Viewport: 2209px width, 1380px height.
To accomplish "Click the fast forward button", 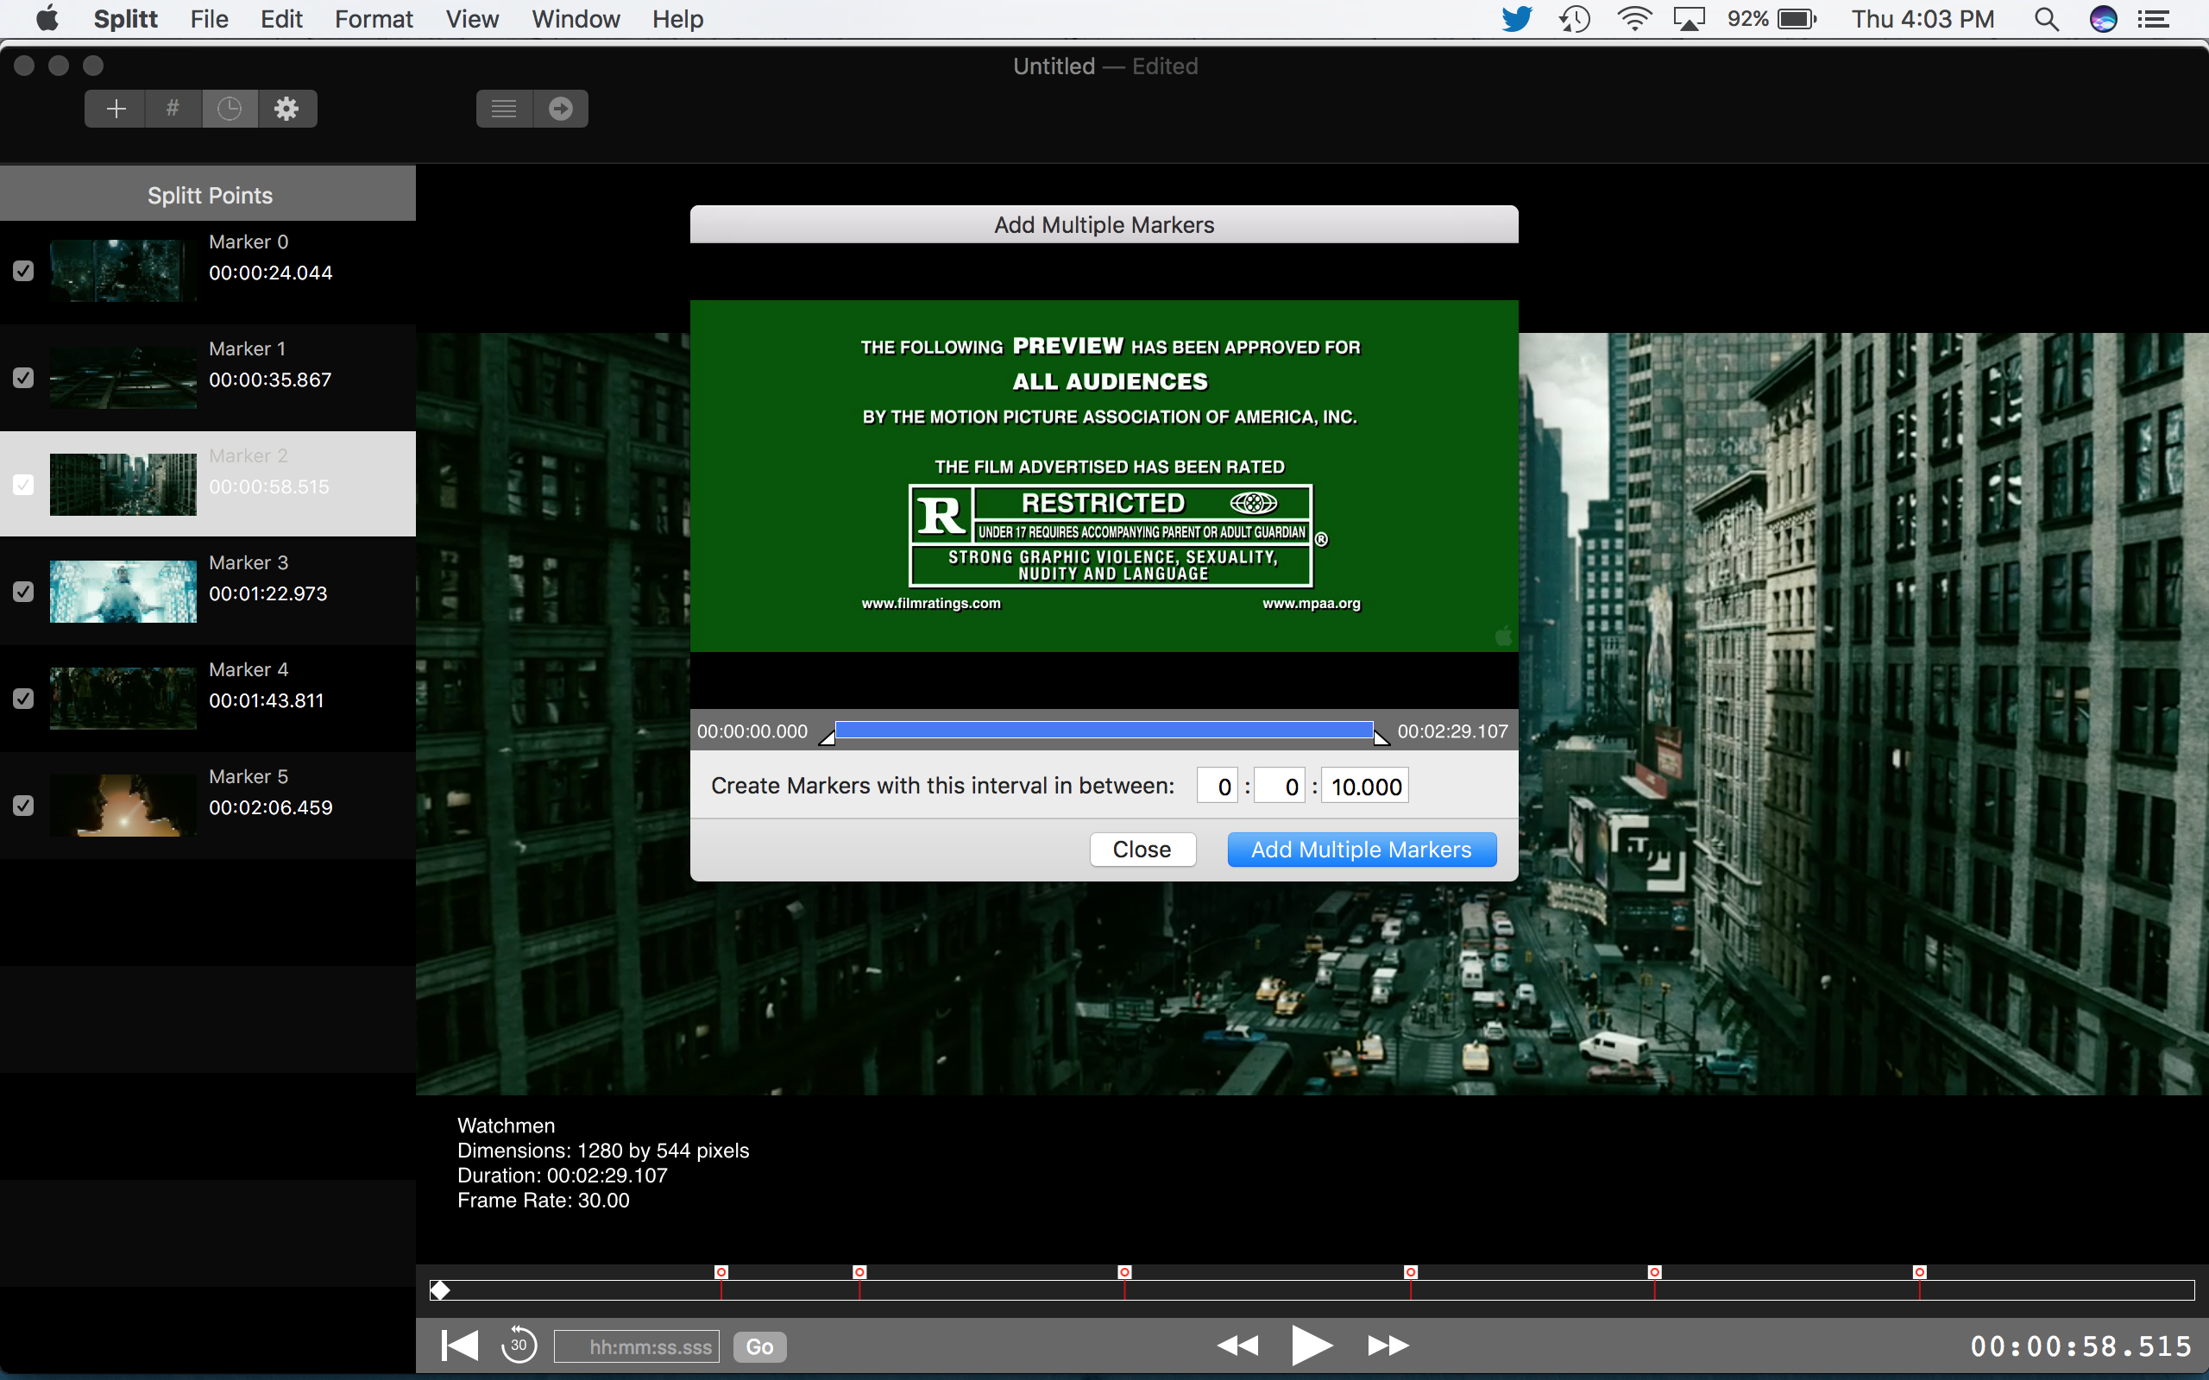I will coord(1388,1345).
